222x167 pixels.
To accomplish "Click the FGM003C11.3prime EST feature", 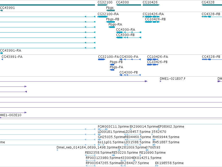I will 103,129.
